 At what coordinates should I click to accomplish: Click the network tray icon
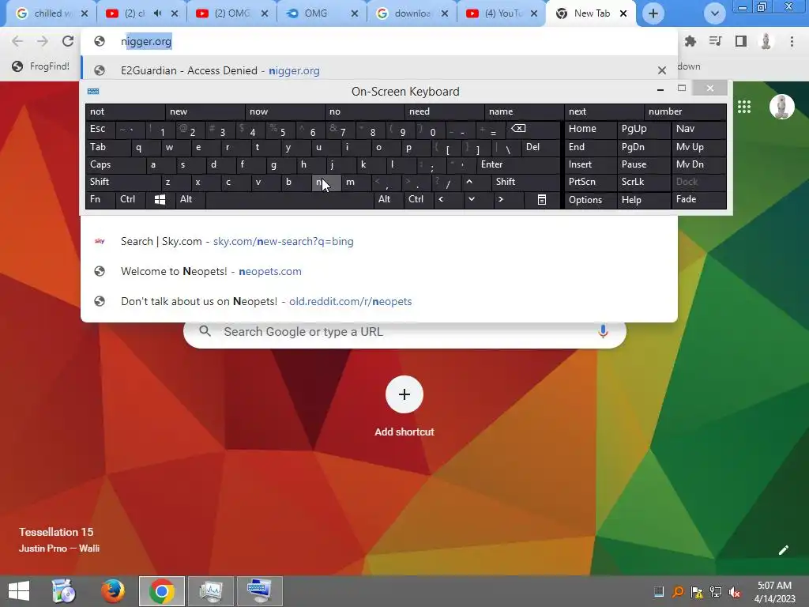coord(716,591)
